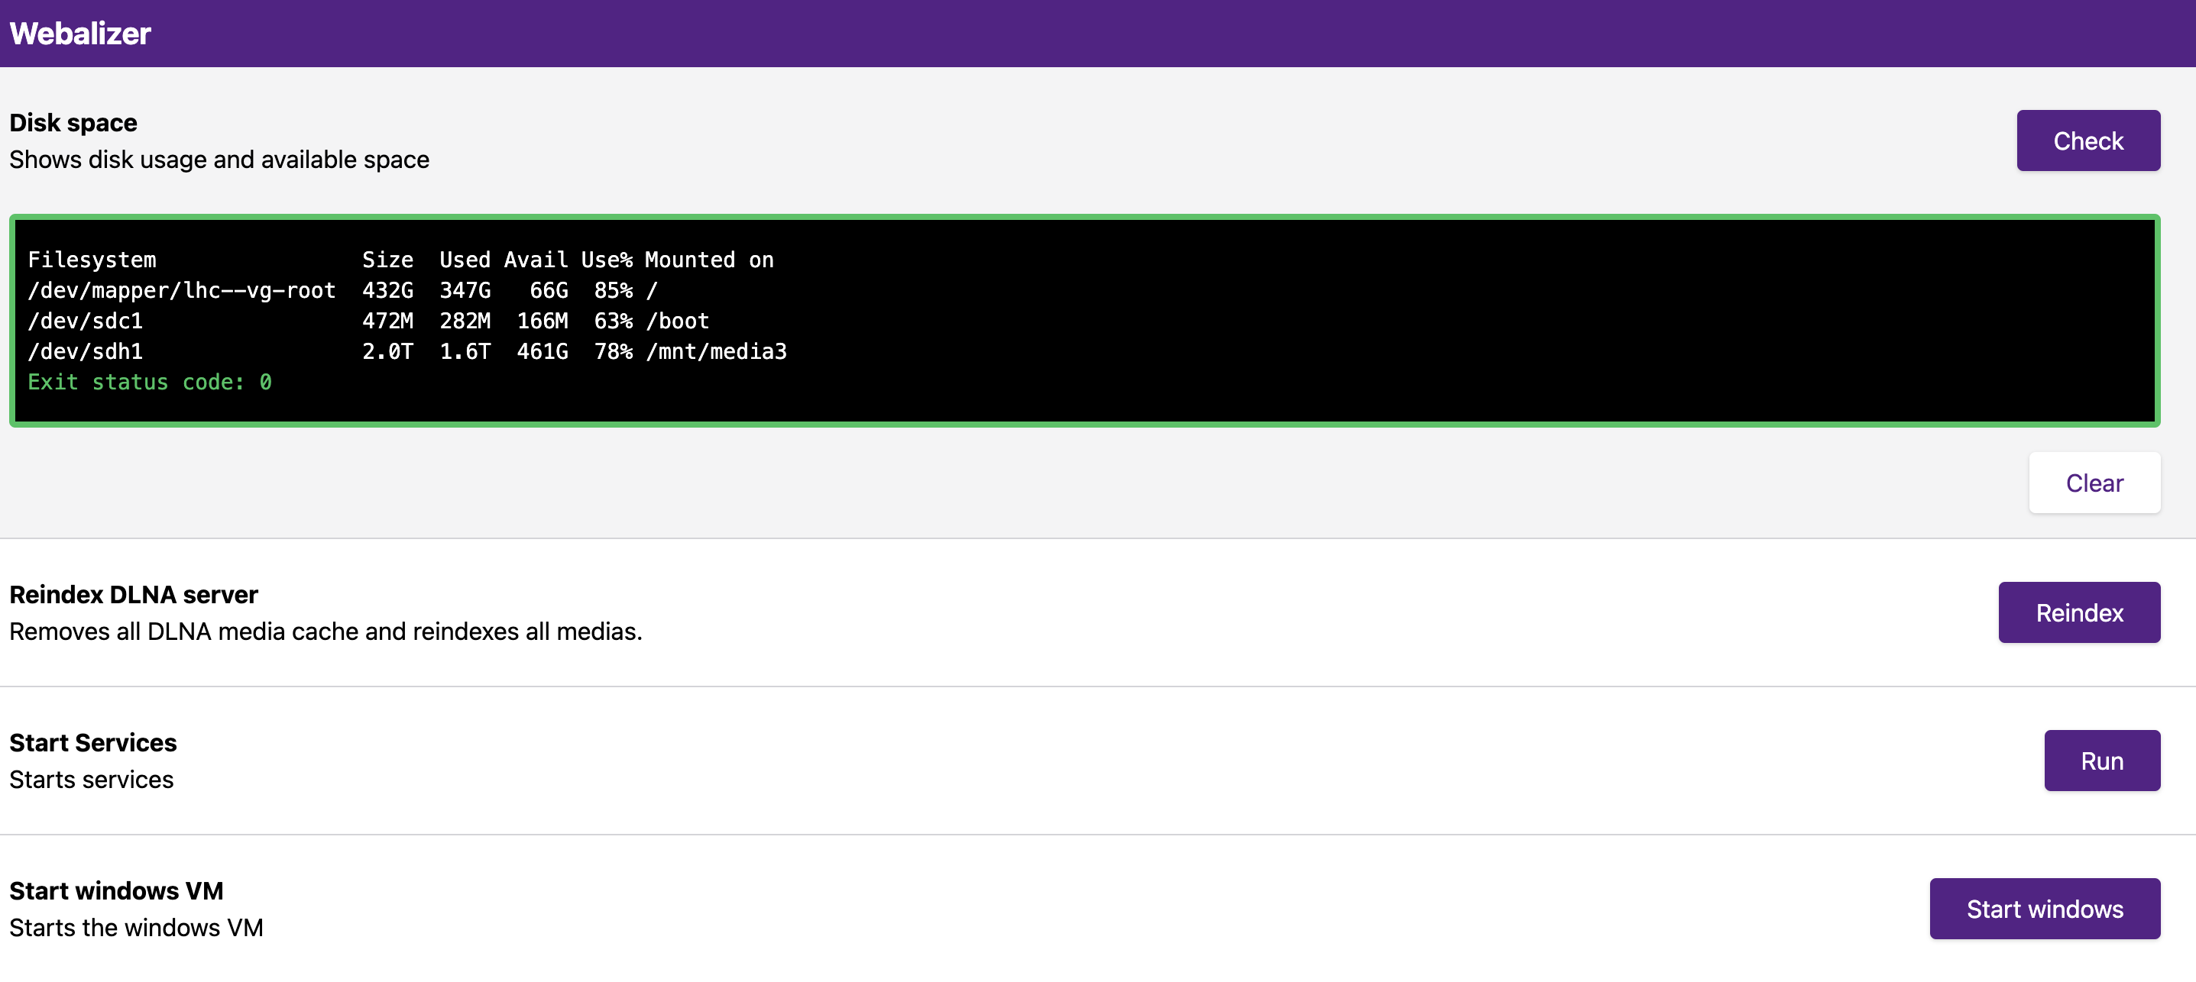Click 'Shows disk usage and available space' description
This screenshot has height=982, width=2196.
219,160
